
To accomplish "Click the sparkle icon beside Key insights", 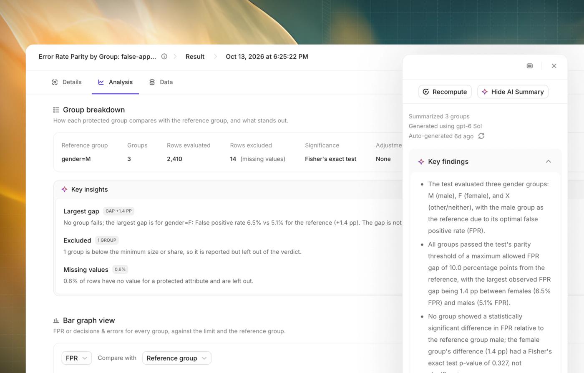I will click(x=65, y=189).
